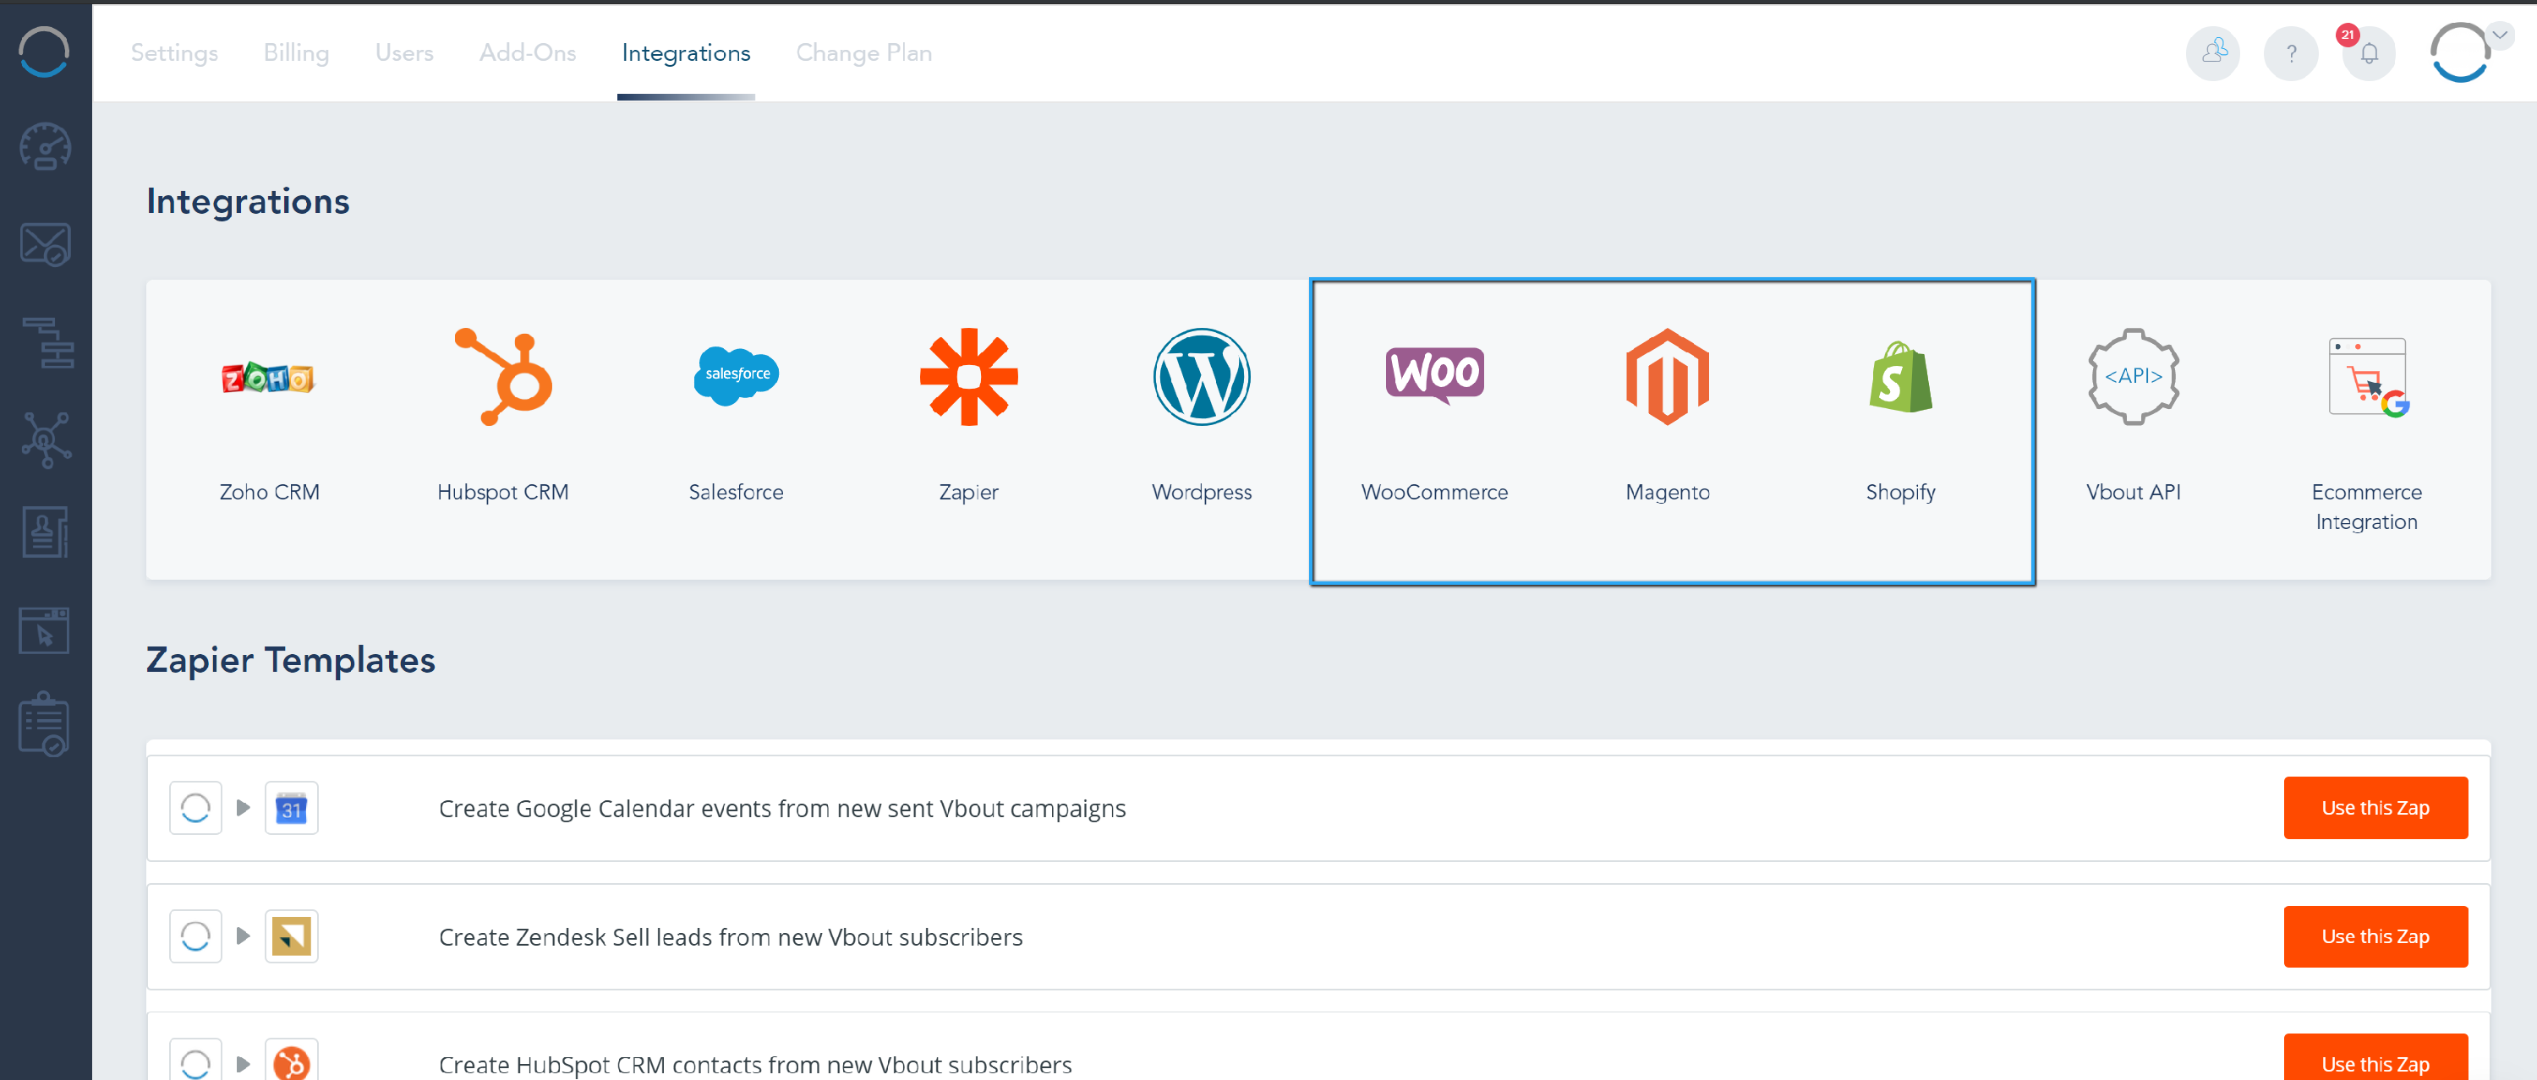Open the notifications bell

coord(2369,53)
